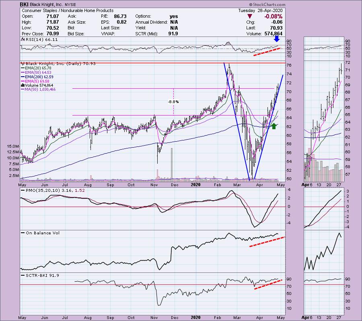
Task: Select the Low value 70.52
Action: coord(53,28)
